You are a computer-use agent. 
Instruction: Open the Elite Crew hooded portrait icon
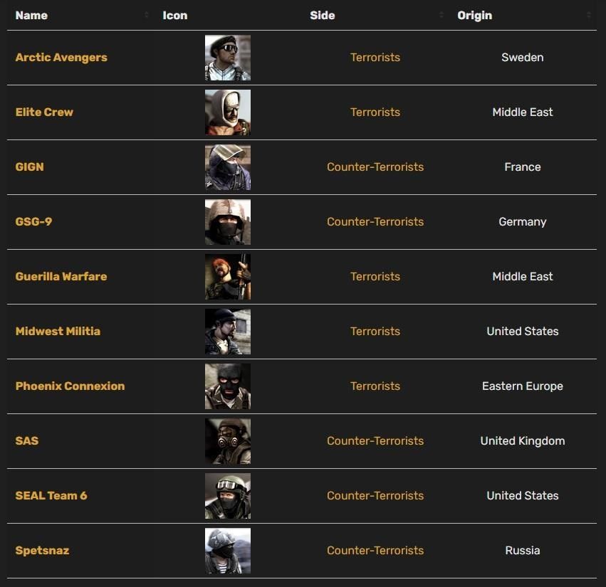[228, 112]
